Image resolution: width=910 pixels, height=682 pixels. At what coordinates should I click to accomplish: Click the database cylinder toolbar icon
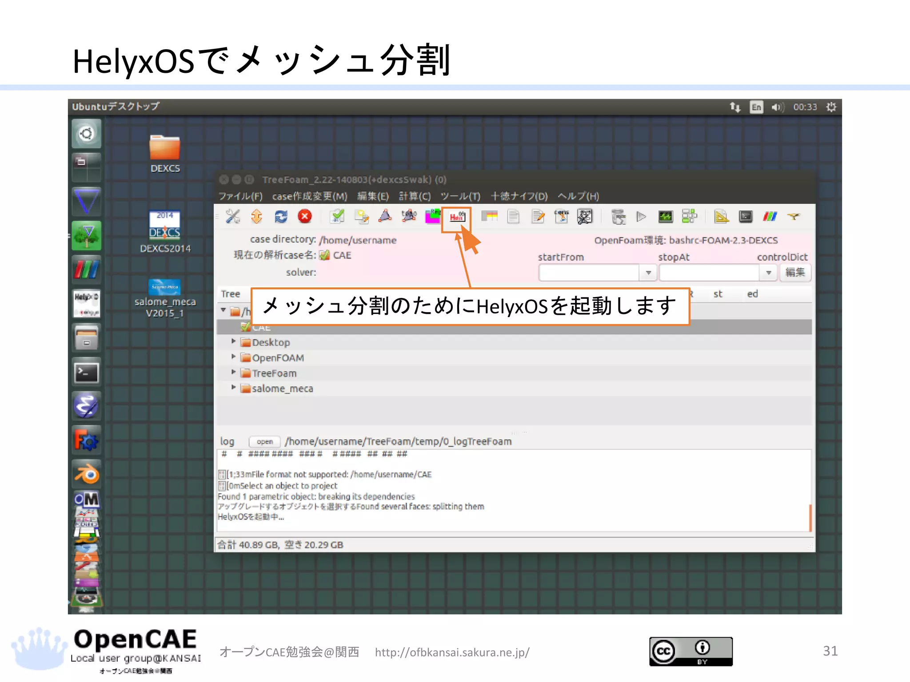618,216
